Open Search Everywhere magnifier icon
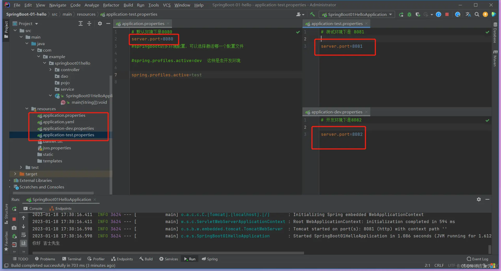The height and width of the screenshot is (271, 501). 477,15
